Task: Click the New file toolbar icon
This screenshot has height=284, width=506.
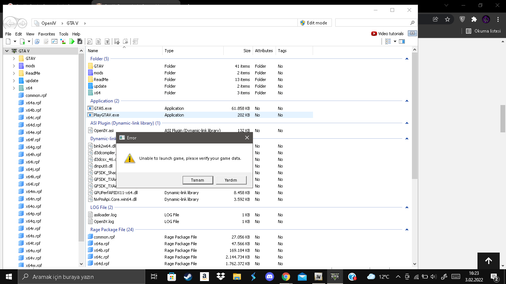Action: click(x=9, y=41)
